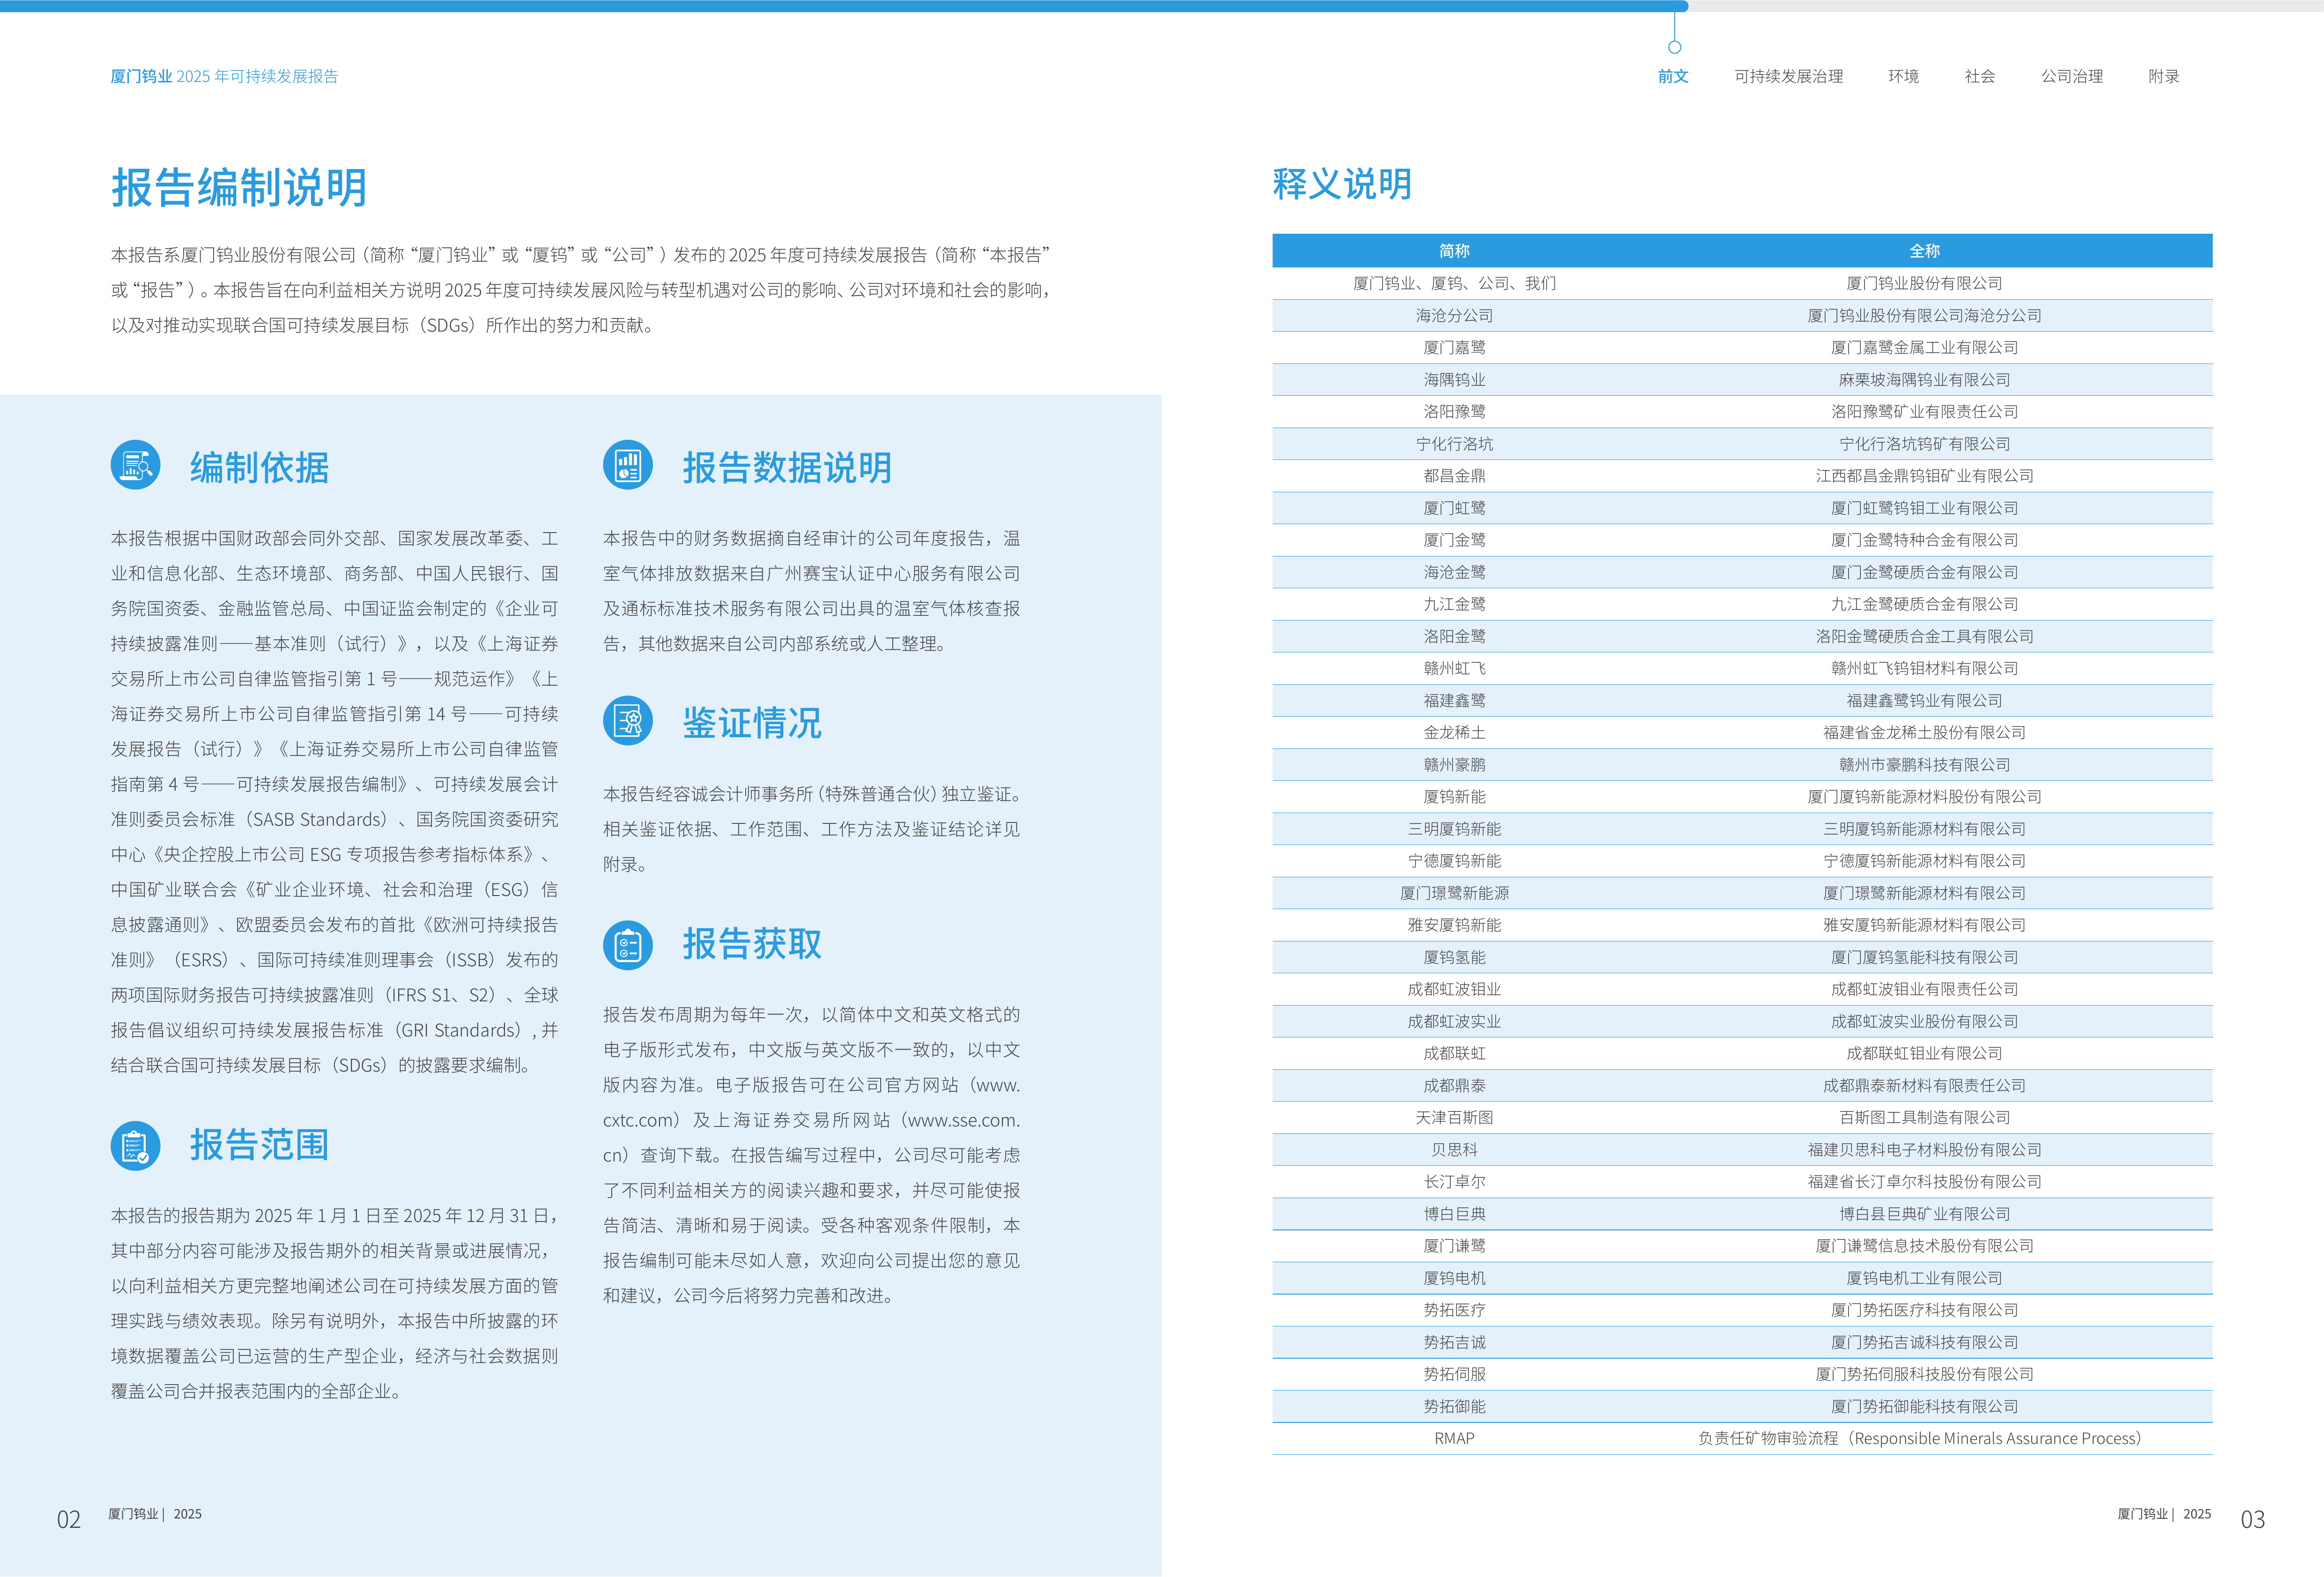Select the RMAP abbreviation cell
This screenshot has height=1577, width=2324.
pos(1454,1438)
